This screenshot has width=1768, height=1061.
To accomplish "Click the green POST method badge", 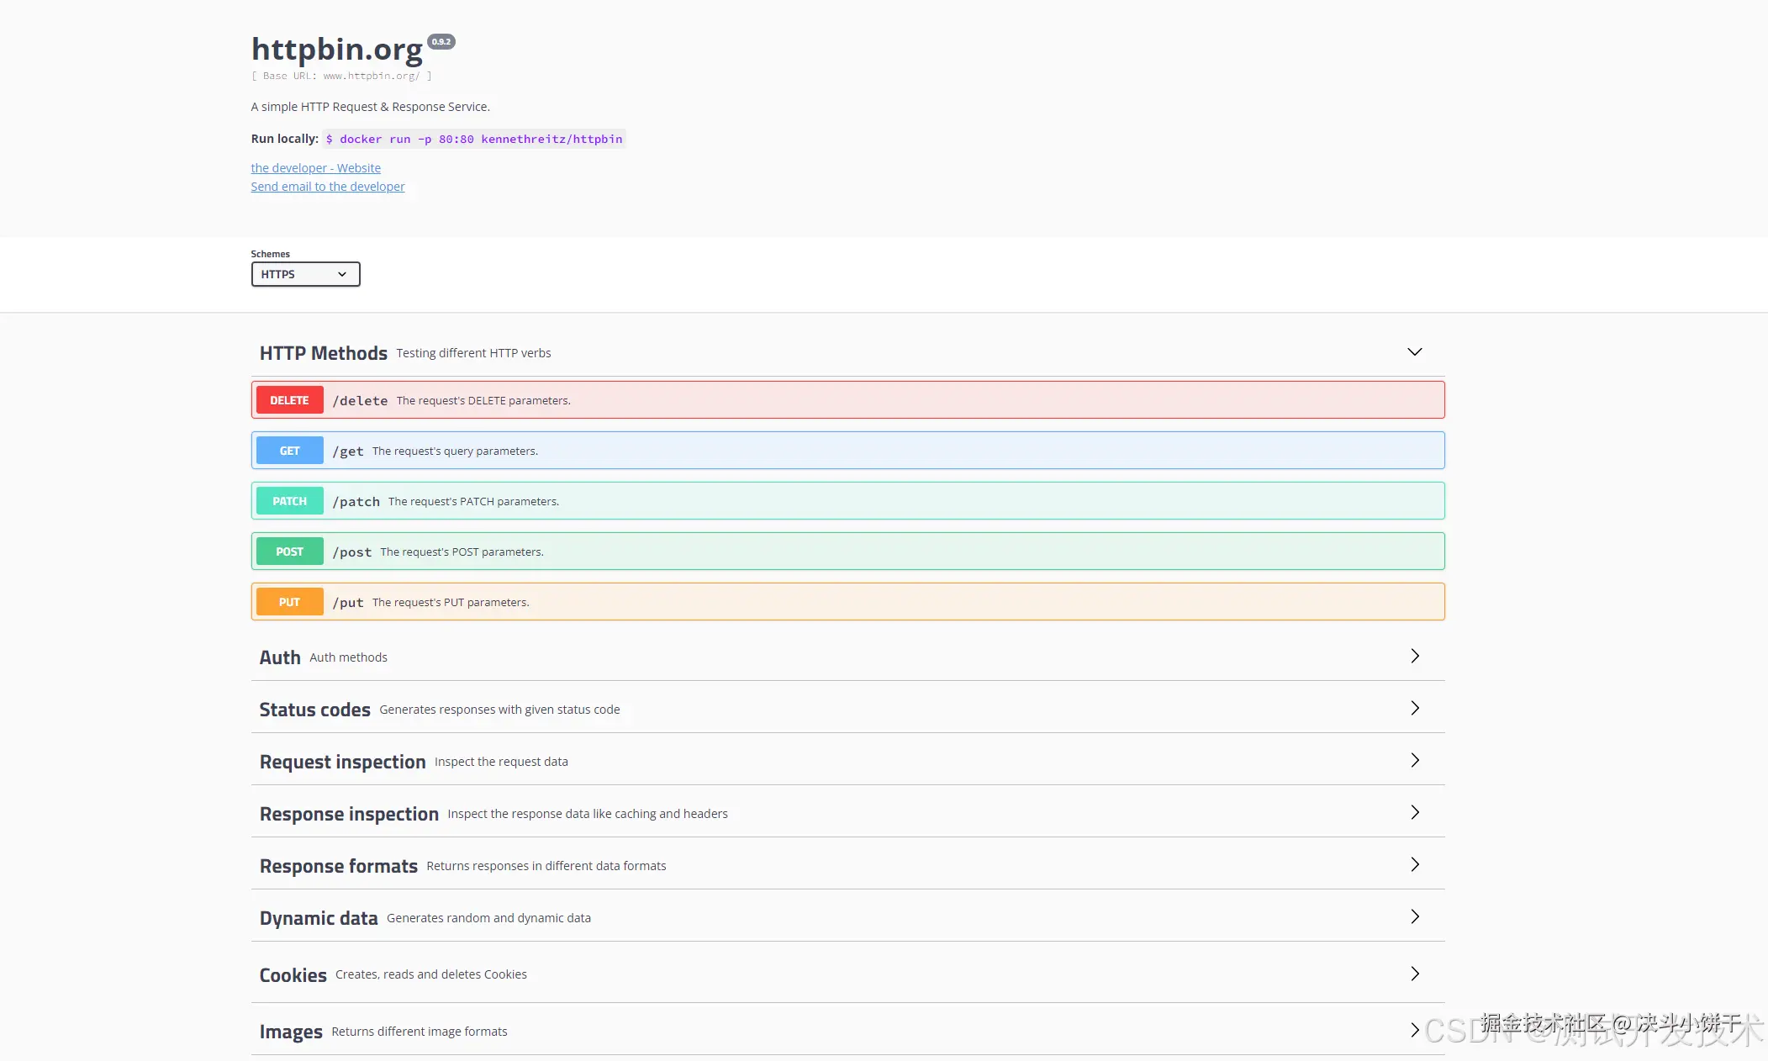I will click(289, 552).
